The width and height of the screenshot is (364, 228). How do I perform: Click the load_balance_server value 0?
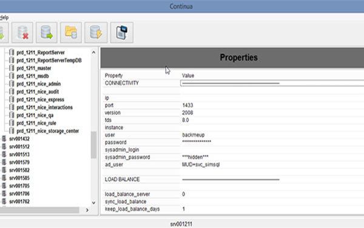[x=184, y=194]
